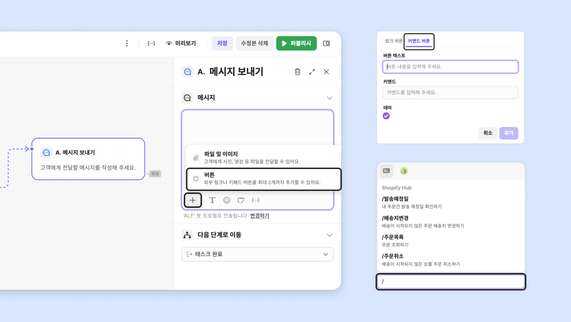Open the three-dot more options menu
The image size is (571, 322).
127,43
